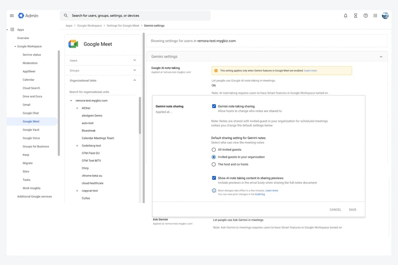Collapse the Organizational Units section
This screenshot has height=265, width=398.
click(134, 80)
